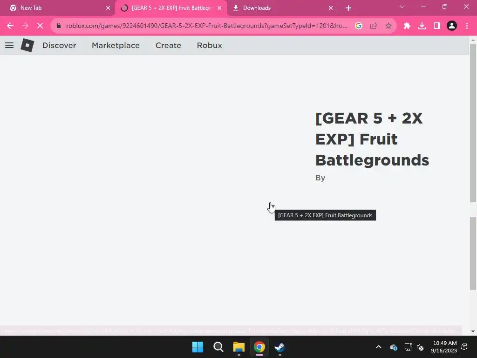Click the muted volume tray icon

click(420, 347)
